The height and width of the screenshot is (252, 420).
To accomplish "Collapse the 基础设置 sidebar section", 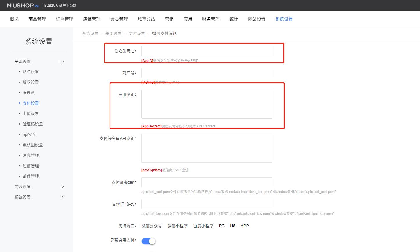I will point(61,62).
